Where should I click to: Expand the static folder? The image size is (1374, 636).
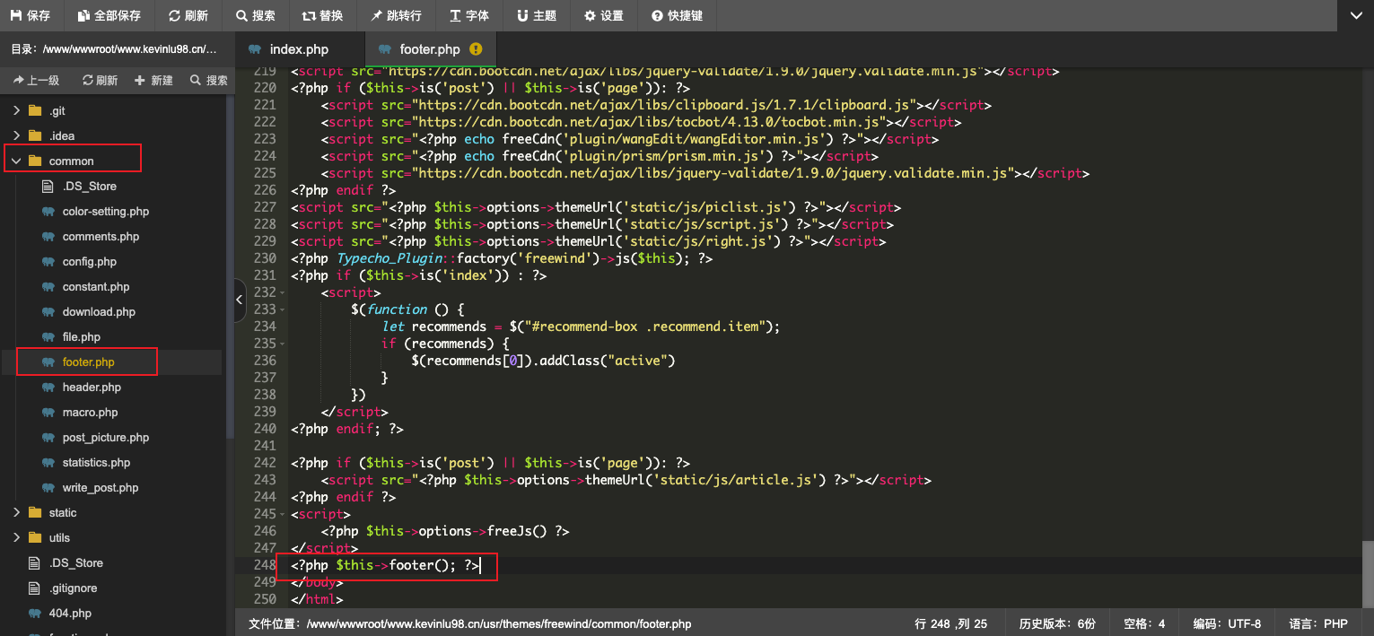click(x=16, y=513)
